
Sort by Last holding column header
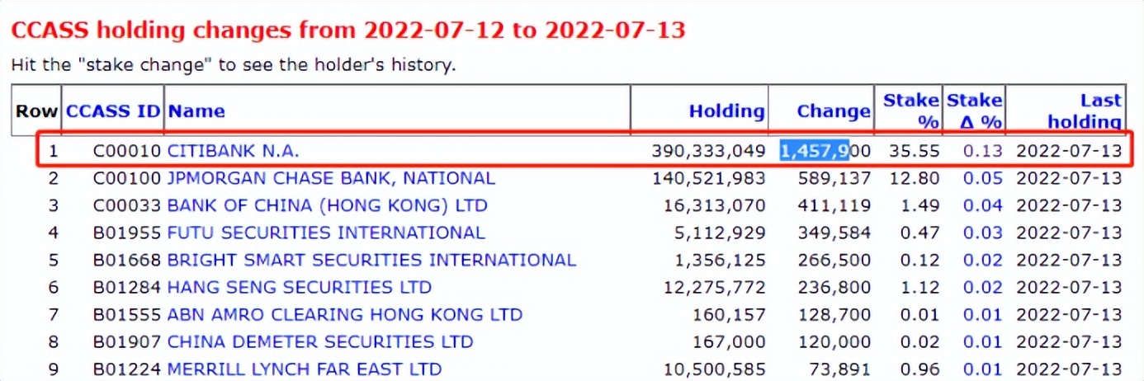[1084, 111]
